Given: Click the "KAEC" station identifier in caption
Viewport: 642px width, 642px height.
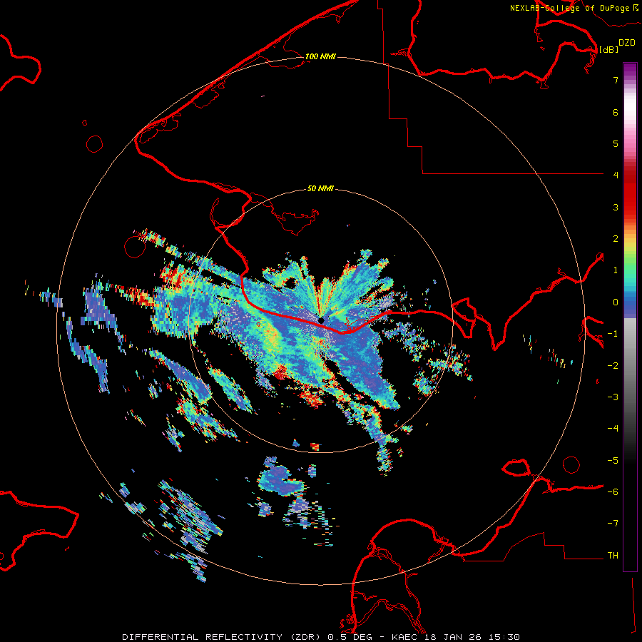Looking at the screenshot, I should click(x=404, y=637).
